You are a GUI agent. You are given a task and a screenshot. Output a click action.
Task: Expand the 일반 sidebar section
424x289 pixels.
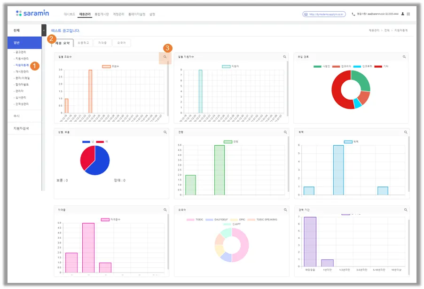pyautogui.click(x=24, y=43)
